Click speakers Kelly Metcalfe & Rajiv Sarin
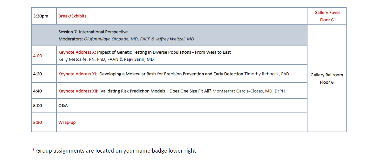 106,59
